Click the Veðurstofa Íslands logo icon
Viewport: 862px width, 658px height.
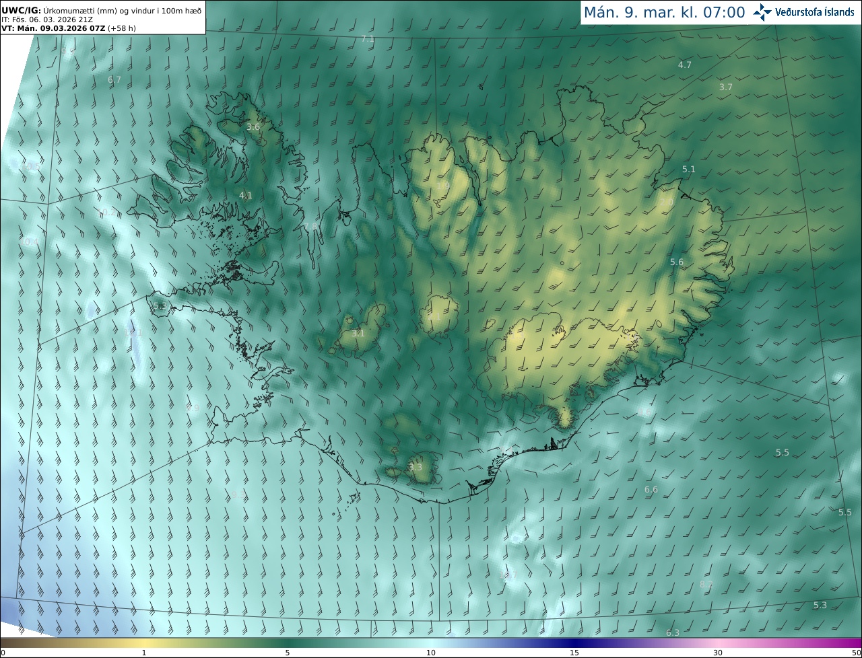(x=762, y=12)
